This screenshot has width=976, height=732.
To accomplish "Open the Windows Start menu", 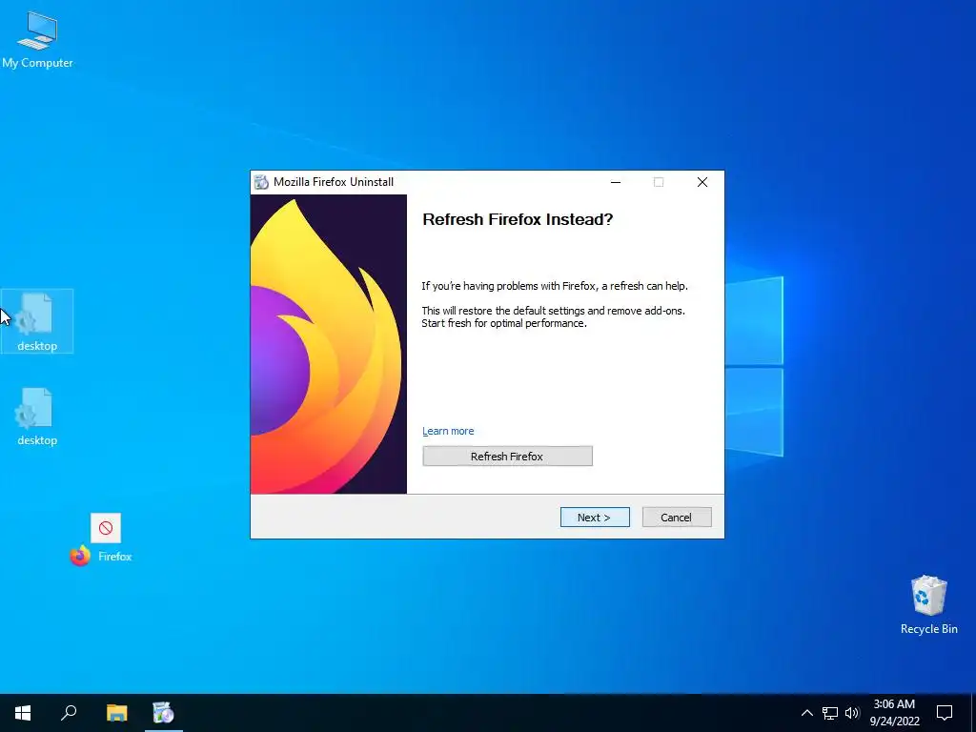I will click(x=23, y=713).
